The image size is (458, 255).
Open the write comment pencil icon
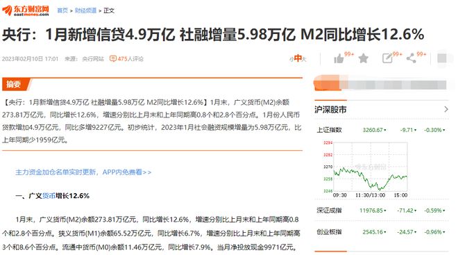[x=387, y=58]
